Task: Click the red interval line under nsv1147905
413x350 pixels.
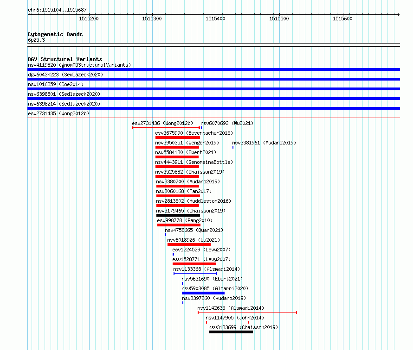Action: [x=227, y=322]
